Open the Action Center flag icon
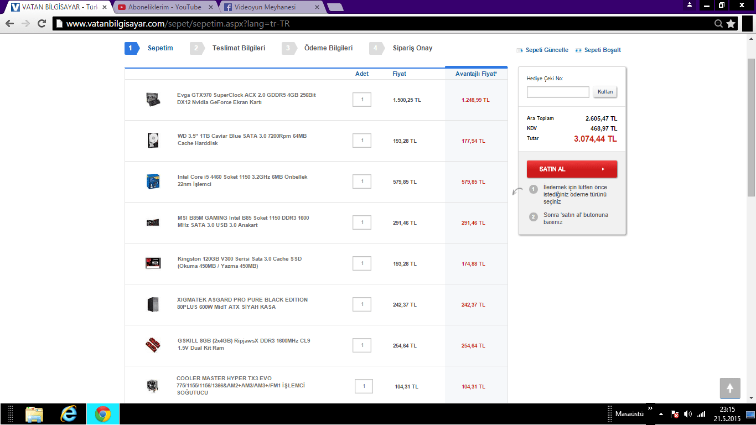The height and width of the screenshot is (425, 756). coord(675,414)
